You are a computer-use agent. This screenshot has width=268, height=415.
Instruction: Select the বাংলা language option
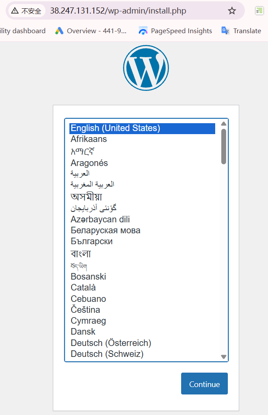point(142,254)
